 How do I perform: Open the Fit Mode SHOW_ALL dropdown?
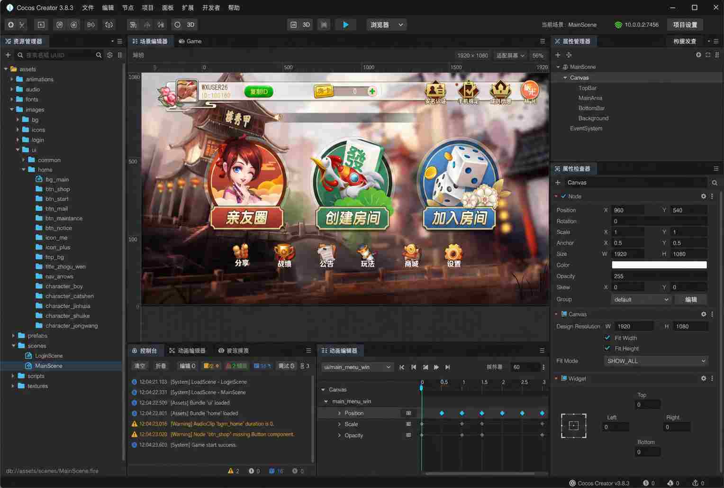656,361
